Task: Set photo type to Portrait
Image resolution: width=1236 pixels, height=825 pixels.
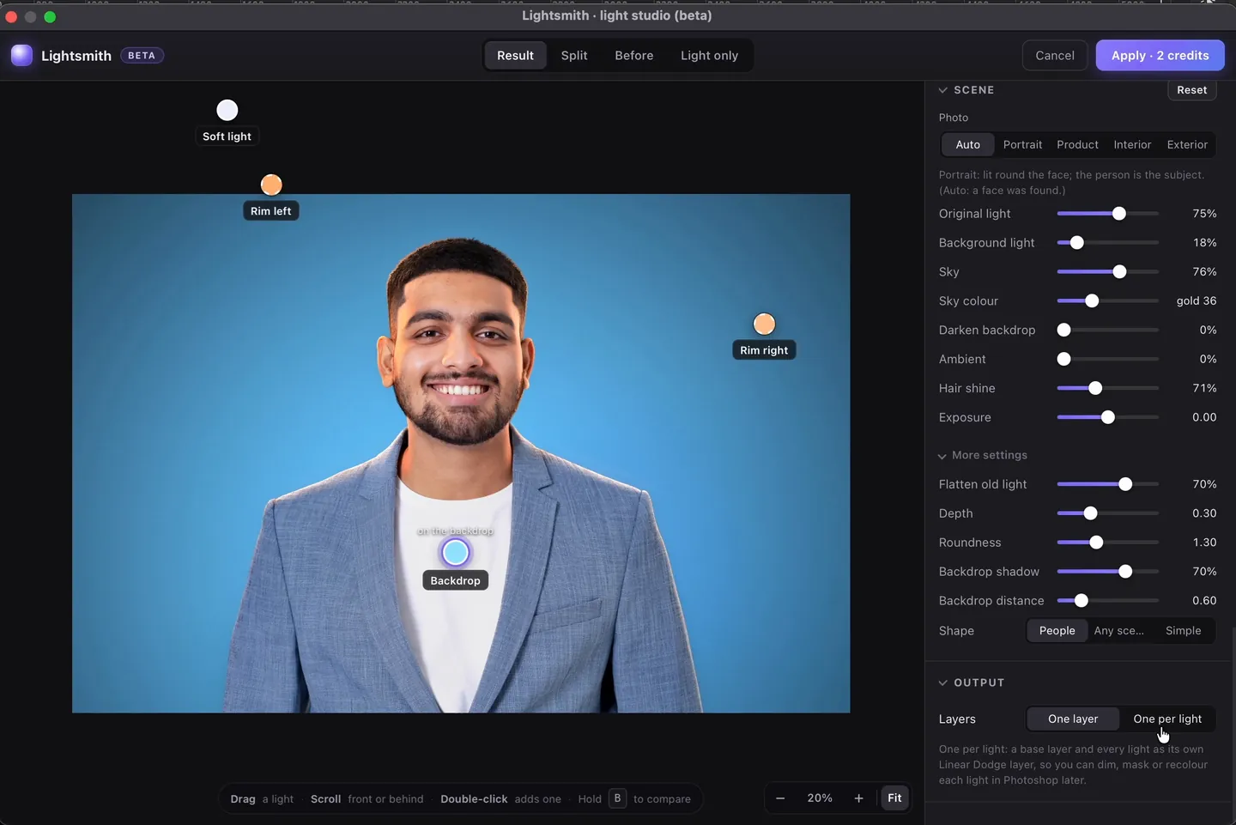Action: 1022,145
